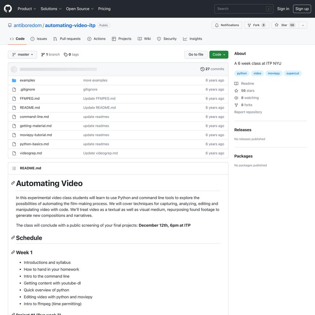Open the getting-material.md file

coord(36,126)
